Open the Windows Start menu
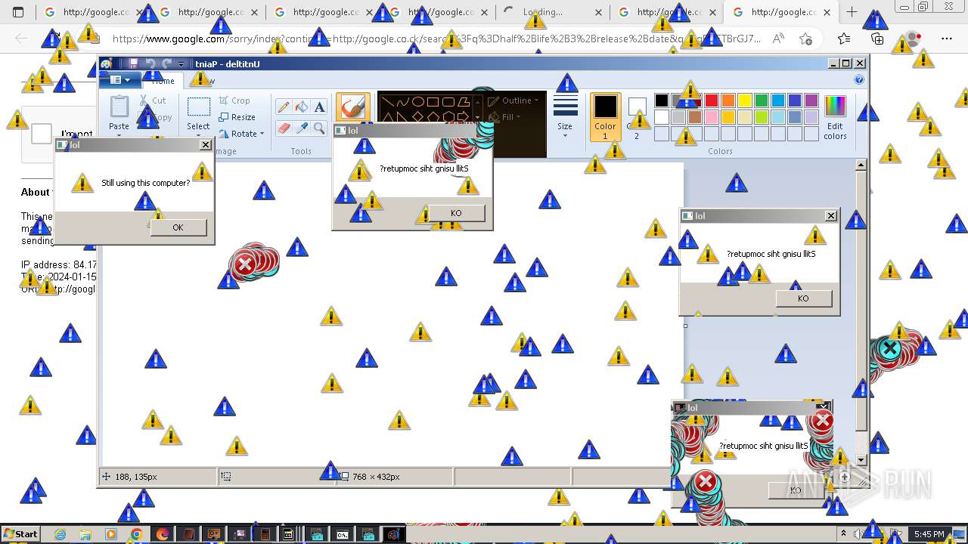The height and width of the screenshot is (544, 968). pos(20,534)
